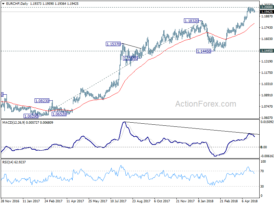Click the MACD 0.015092 axis value
Viewport: 274px width, 205px height.
pos(267,122)
